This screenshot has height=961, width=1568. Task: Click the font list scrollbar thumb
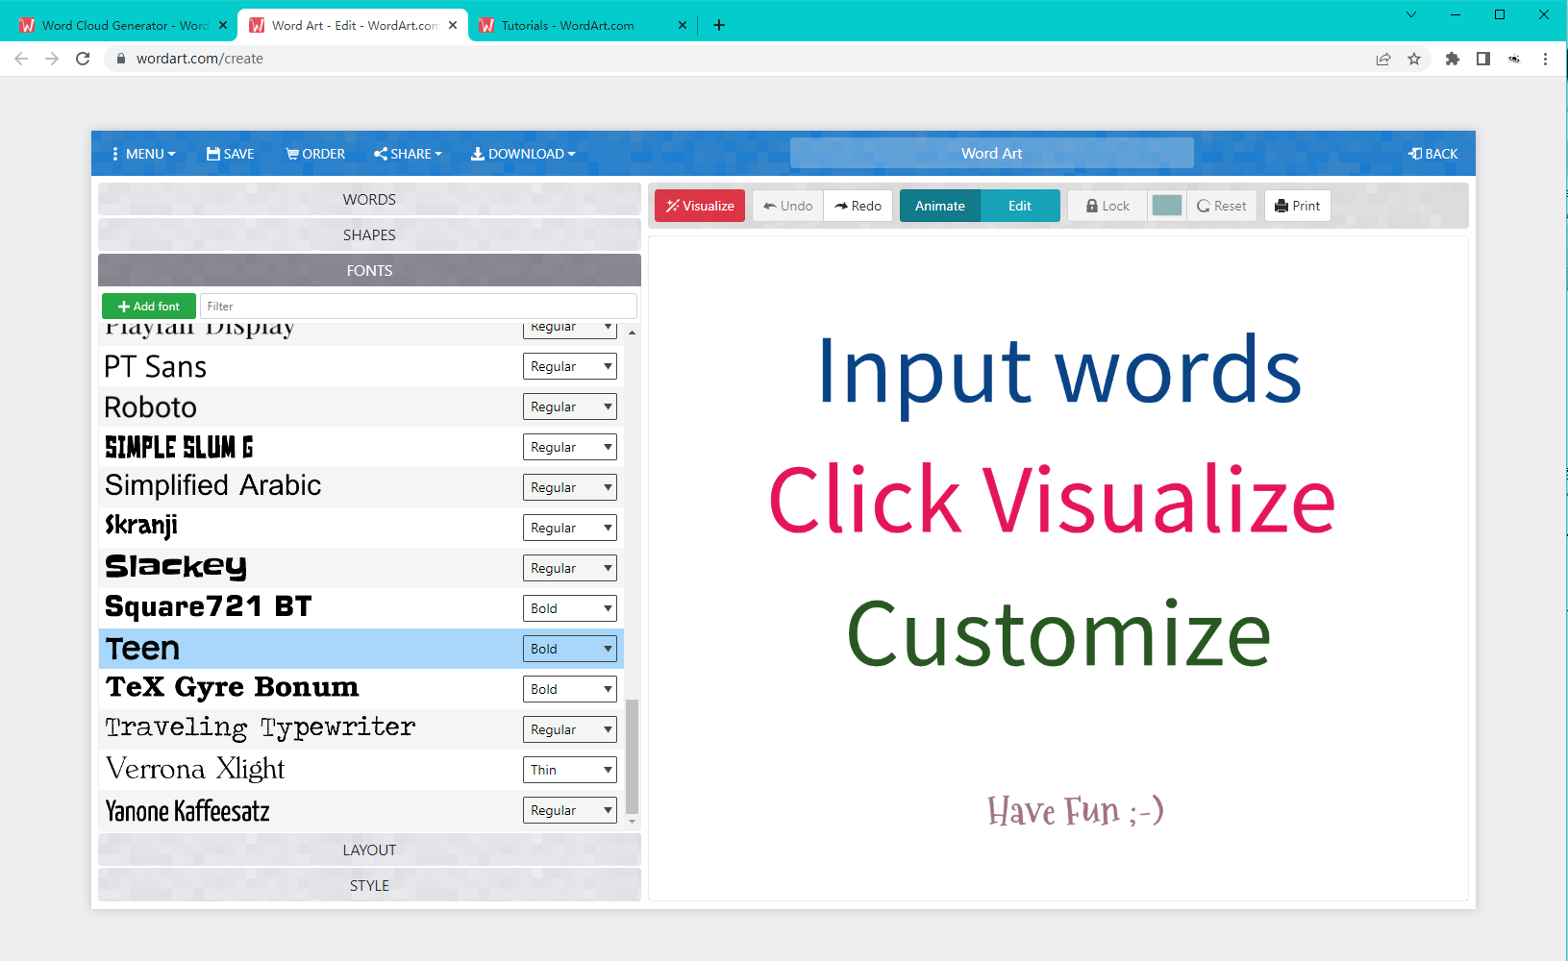click(632, 756)
